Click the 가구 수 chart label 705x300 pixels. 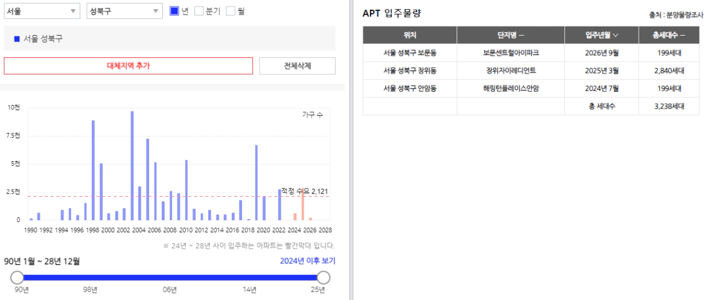313,115
